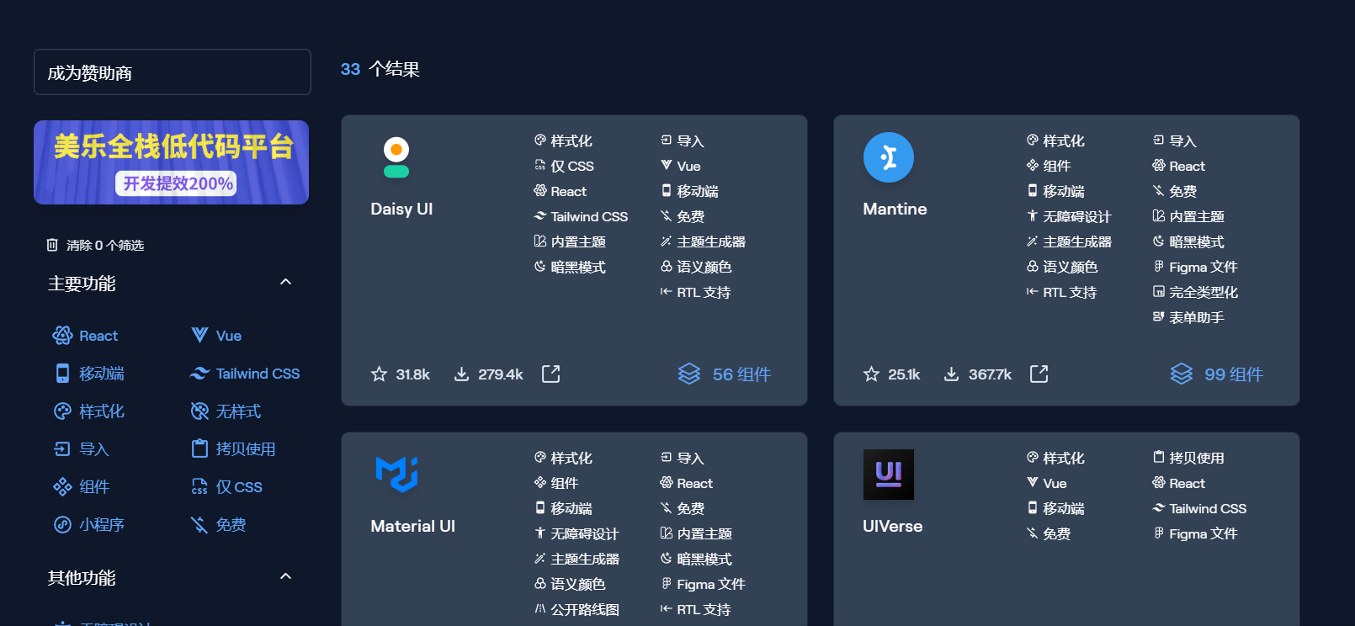
Task: Toggle the 样式化 filter in sidebar
Action: click(x=89, y=411)
